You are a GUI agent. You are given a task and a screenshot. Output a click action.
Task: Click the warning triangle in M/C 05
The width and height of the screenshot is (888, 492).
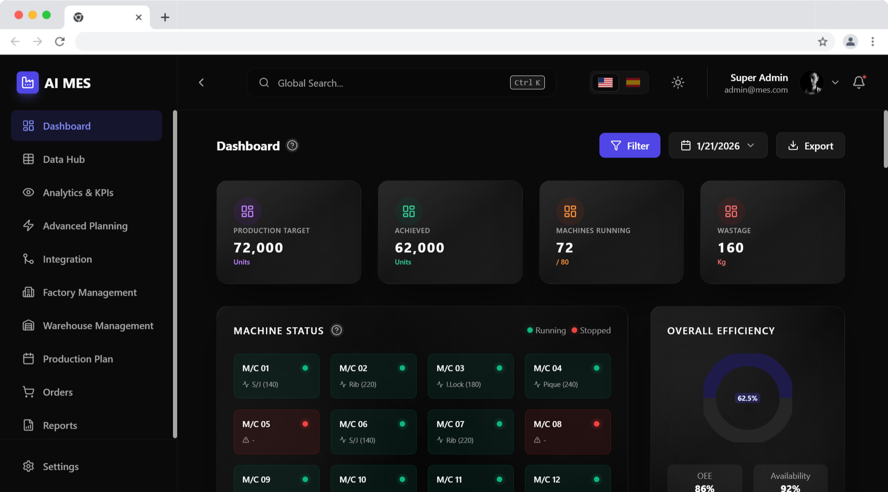pyautogui.click(x=246, y=440)
